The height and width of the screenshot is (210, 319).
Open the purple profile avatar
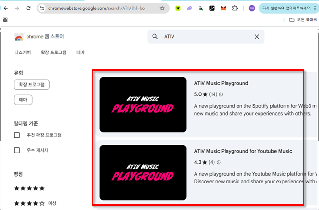252,8
